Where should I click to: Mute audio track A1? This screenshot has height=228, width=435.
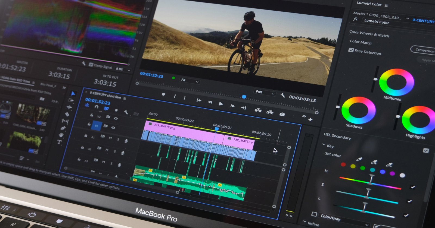pos(110,138)
